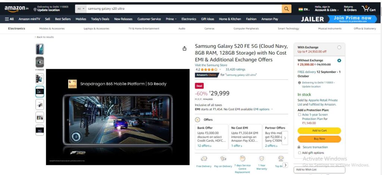Expand the EMI options dropdown

click(x=263, y=109)
